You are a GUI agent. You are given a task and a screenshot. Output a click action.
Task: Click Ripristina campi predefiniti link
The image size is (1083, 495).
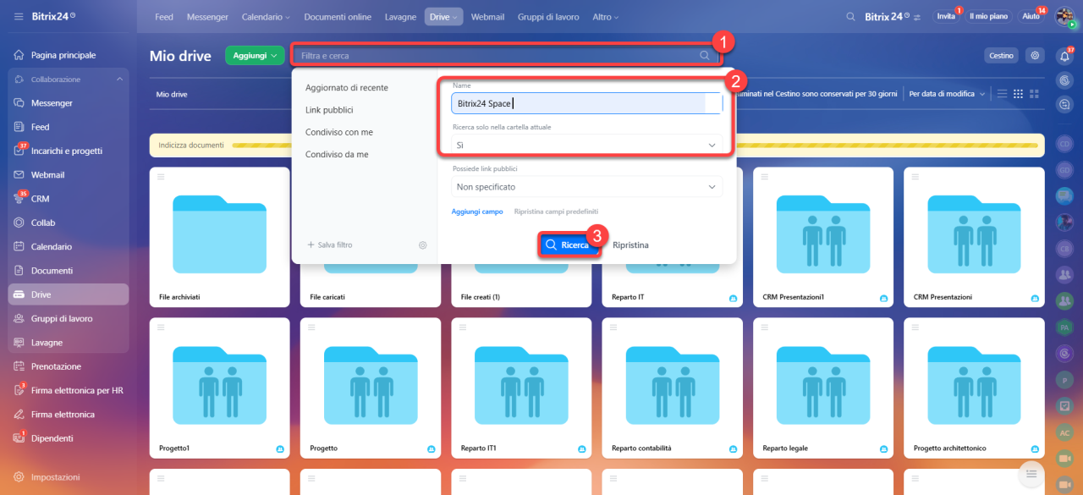556,212
